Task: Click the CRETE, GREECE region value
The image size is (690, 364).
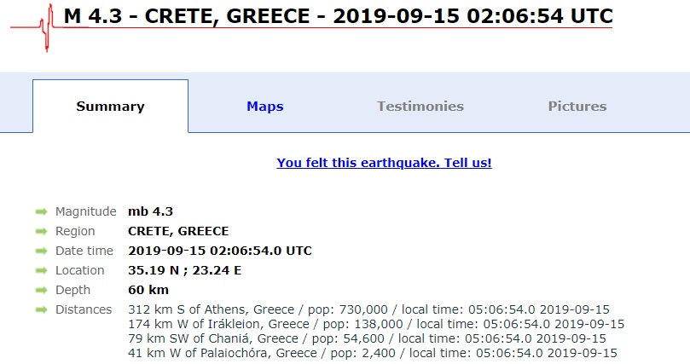Action: pos(178,231)
